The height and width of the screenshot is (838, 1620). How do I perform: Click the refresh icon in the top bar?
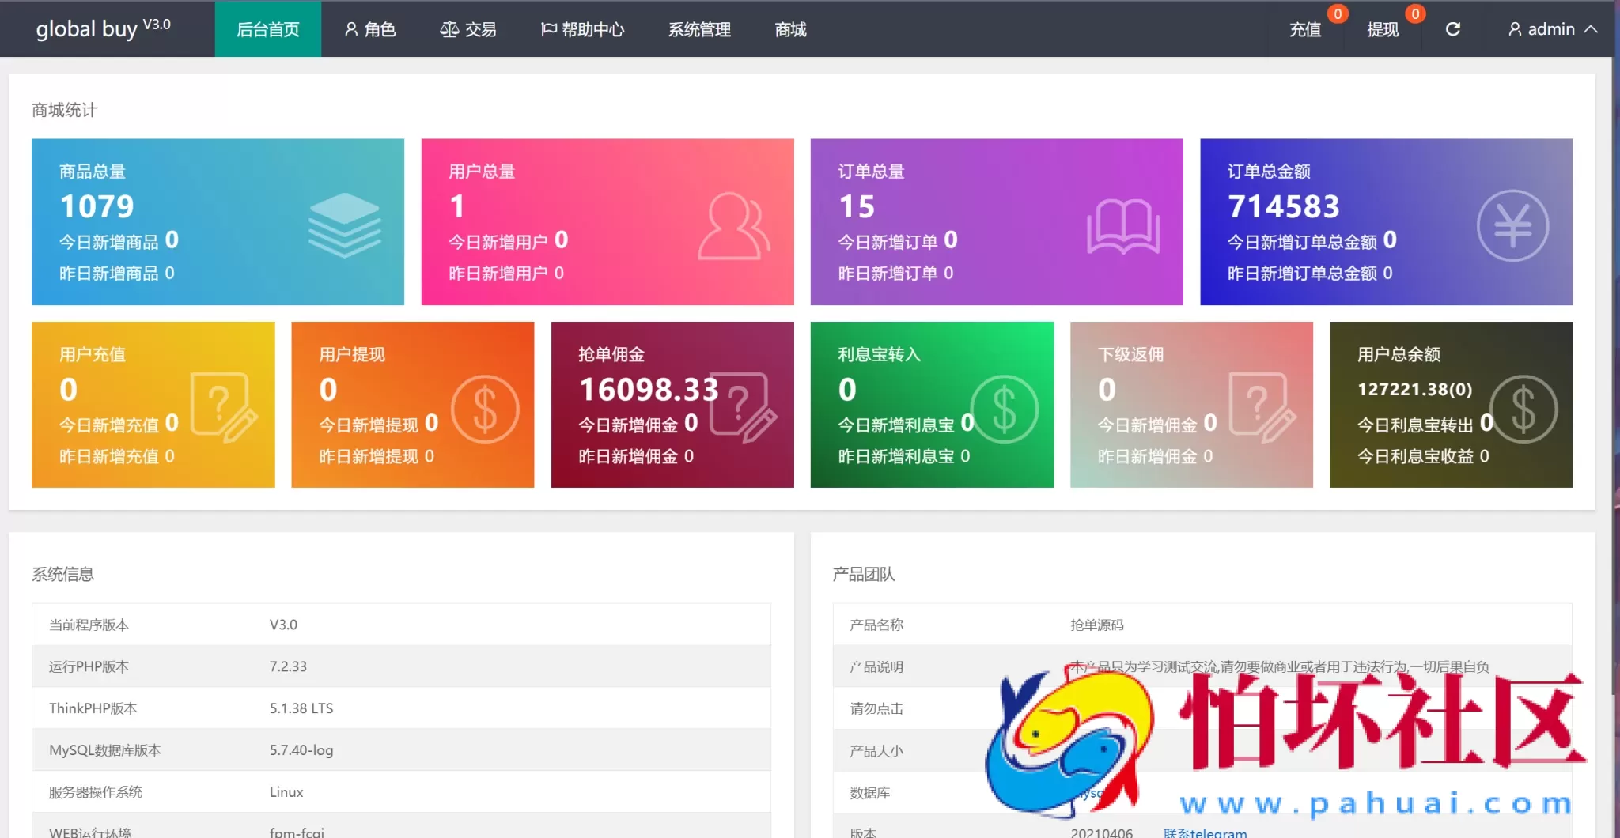(1452, 28)
